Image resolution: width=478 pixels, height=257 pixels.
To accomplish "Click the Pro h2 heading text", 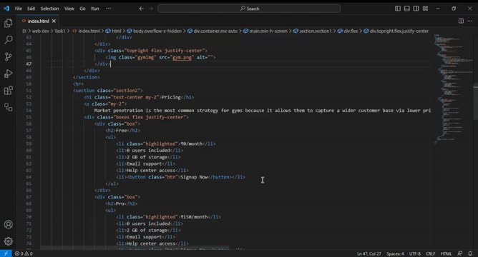I will pos(119,203).
